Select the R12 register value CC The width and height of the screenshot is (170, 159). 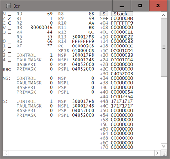pyautogui.click(x=91, y=32)
